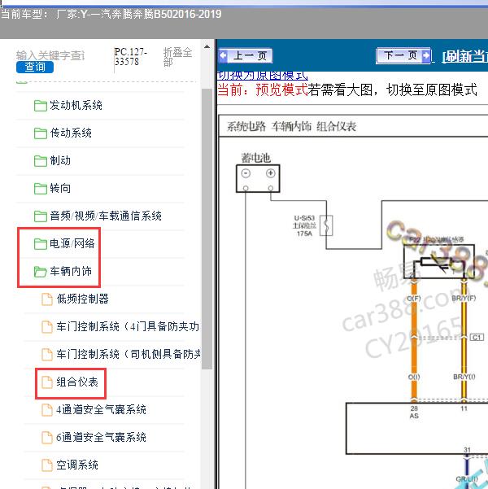Click the 蓄电池 battery symbol in diagram
This screenshot has height=489, width=488.
pyautogui.click(x=258, y=178)
